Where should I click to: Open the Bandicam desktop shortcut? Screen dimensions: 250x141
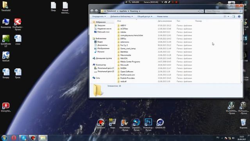(x=101, y=124)
